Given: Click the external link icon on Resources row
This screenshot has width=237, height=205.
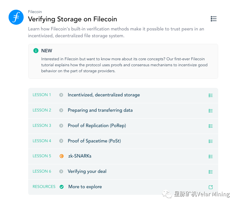Looking at the screenshot, I should tap(211, 187).
